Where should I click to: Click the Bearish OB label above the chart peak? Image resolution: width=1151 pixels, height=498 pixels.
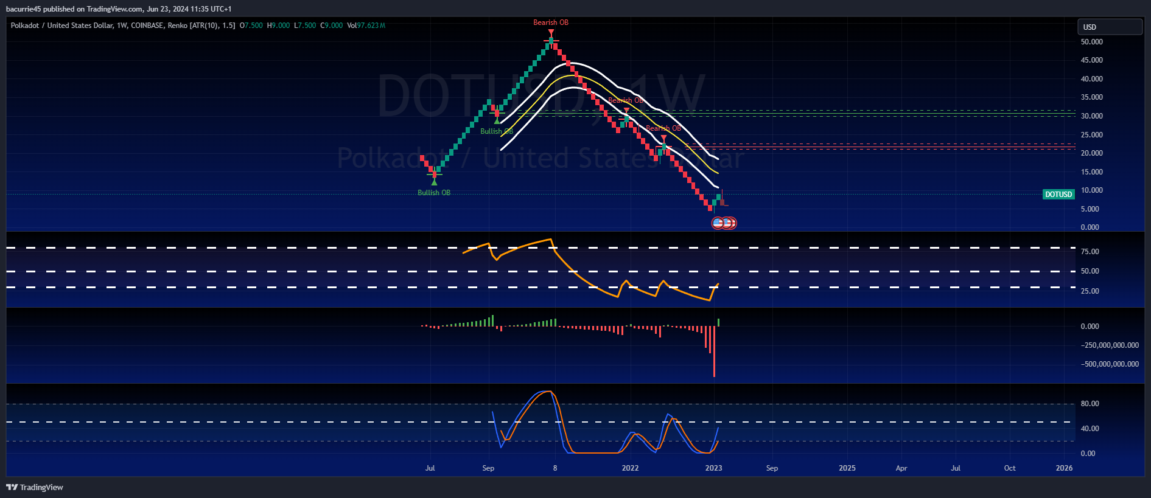tap(551, 22)
